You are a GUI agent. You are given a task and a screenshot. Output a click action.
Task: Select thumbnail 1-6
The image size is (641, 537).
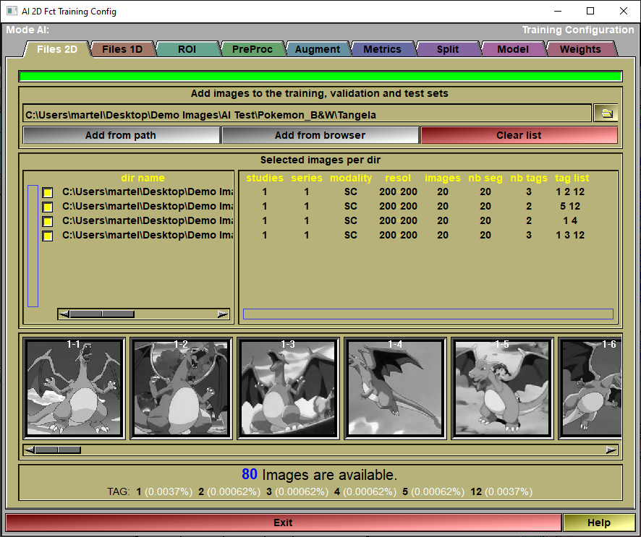(x=590, y=388)
